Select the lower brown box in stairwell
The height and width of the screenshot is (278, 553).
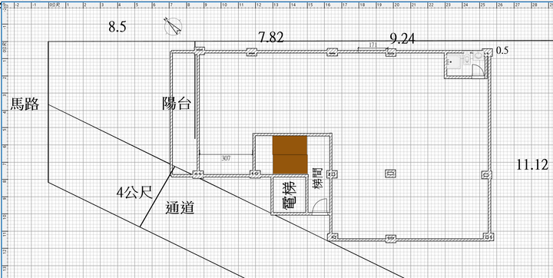pos(290,164)
